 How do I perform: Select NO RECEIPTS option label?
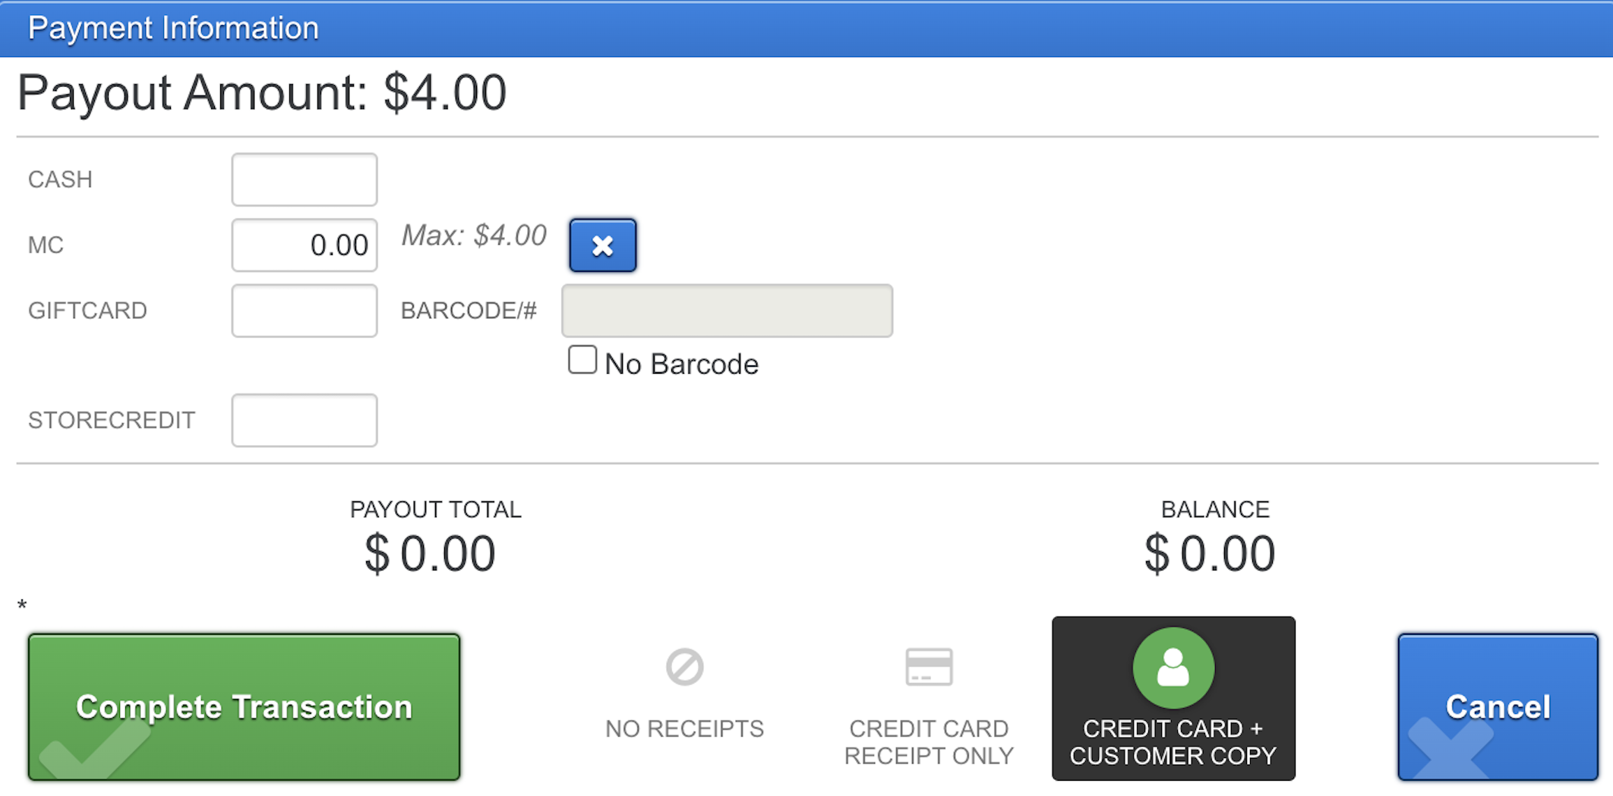pyautogui.click(x=684, y=729)
